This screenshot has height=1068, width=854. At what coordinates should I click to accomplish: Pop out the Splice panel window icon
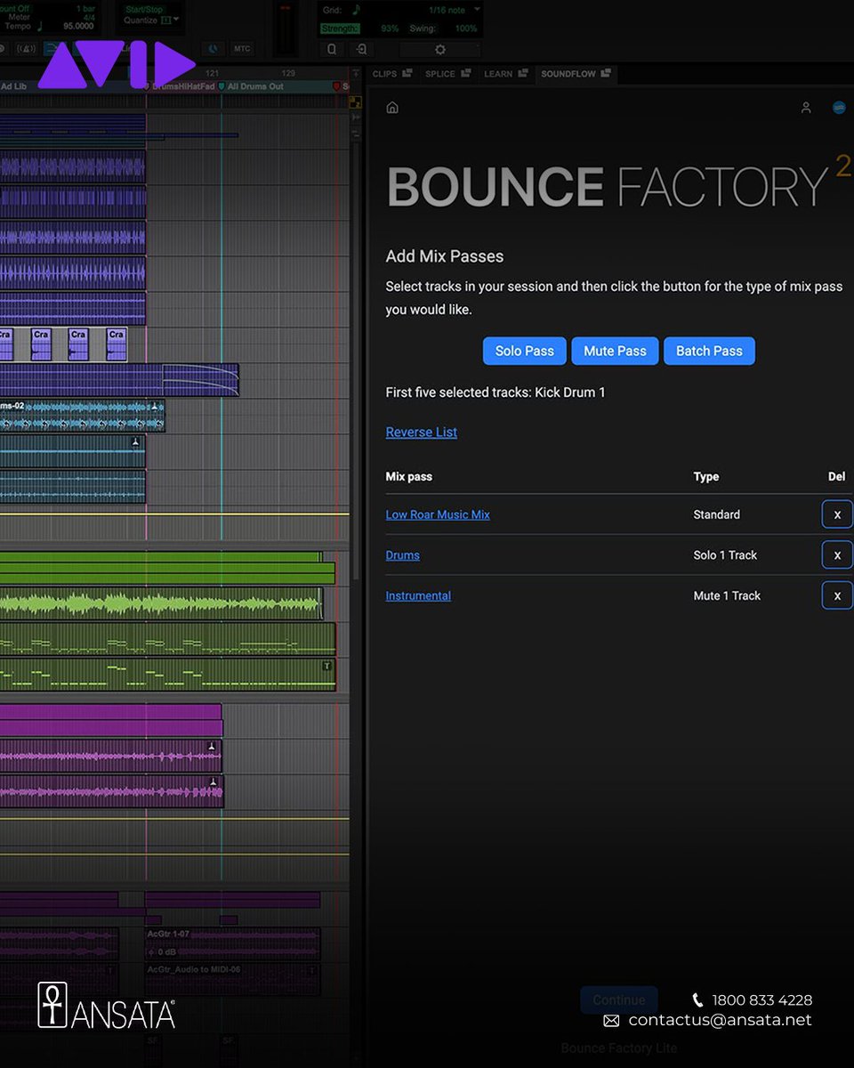point(466,74)
